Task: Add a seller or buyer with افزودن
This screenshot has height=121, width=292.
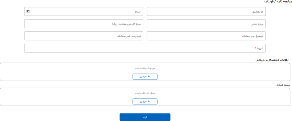Action: coord(145,76)
